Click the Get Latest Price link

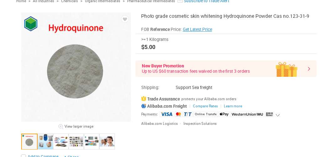(x=197, y=29)
